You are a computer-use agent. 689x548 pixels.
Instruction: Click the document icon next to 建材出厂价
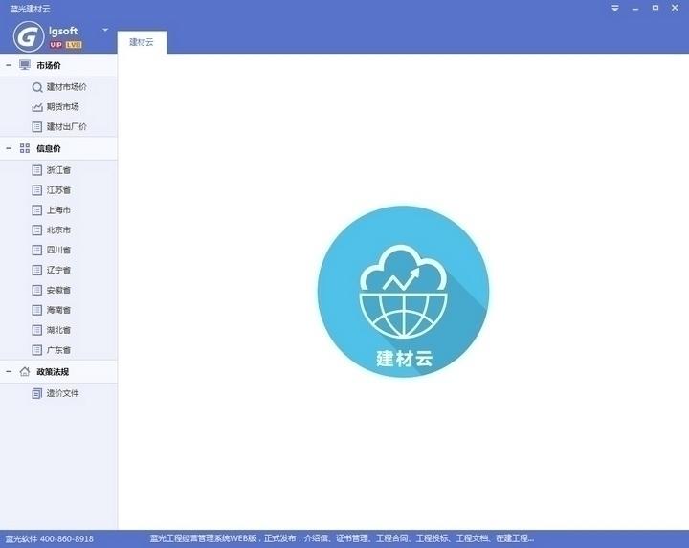click(x=37, y=127)
